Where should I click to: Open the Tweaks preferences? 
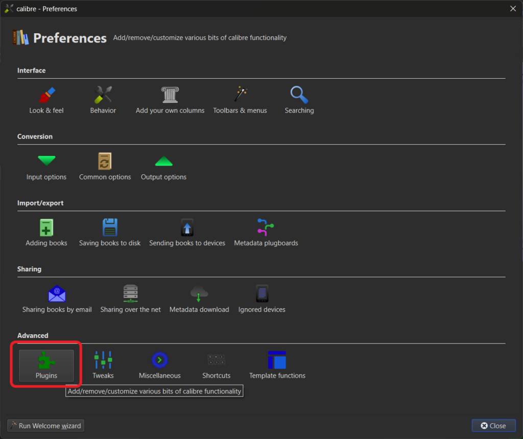coord(103,365)
